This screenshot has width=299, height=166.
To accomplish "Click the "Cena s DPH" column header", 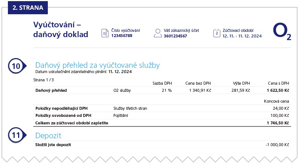I will click(x=278, y=83).
